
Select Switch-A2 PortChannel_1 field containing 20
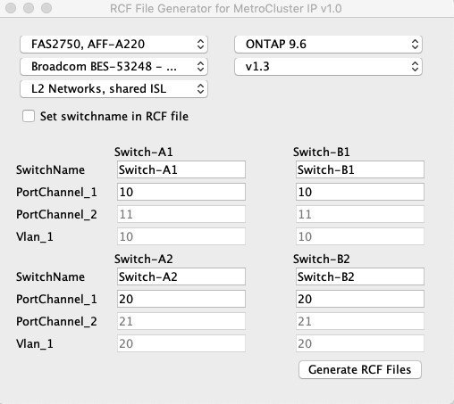pos(181,299)
